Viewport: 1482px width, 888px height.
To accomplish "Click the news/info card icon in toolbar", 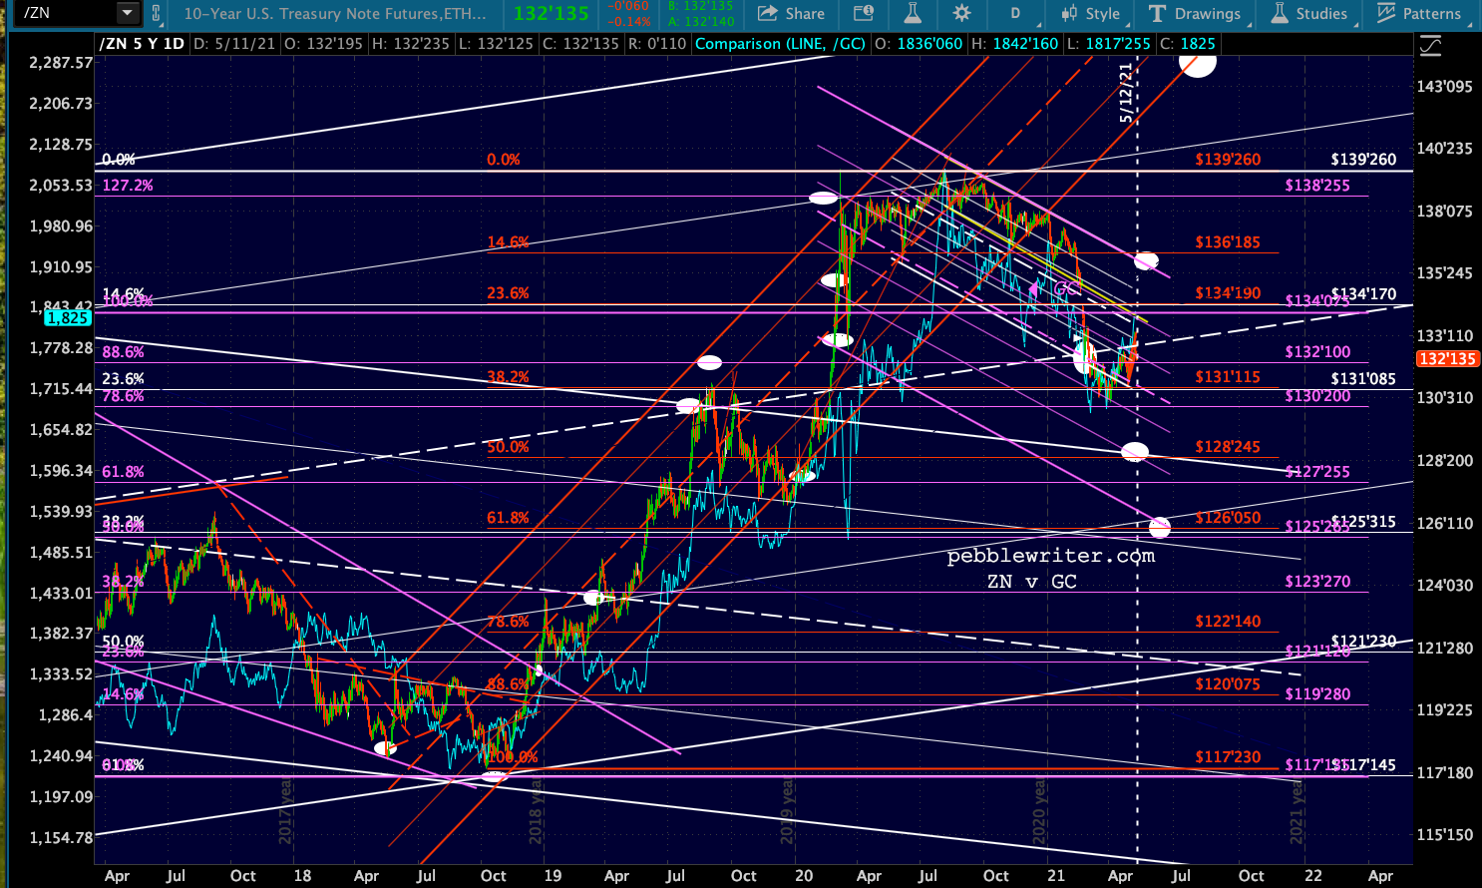I will [x=864, y=13].
